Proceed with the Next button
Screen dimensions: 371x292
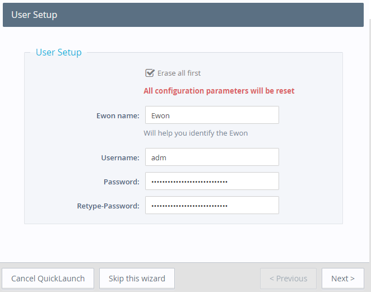(x=342, y=278)
